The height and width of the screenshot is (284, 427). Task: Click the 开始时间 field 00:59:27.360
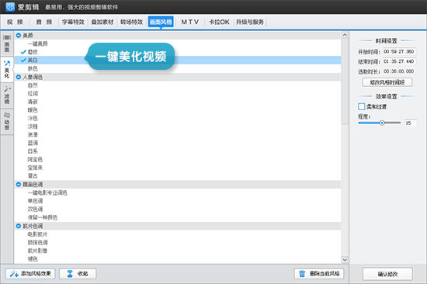[x=399, y=51]
